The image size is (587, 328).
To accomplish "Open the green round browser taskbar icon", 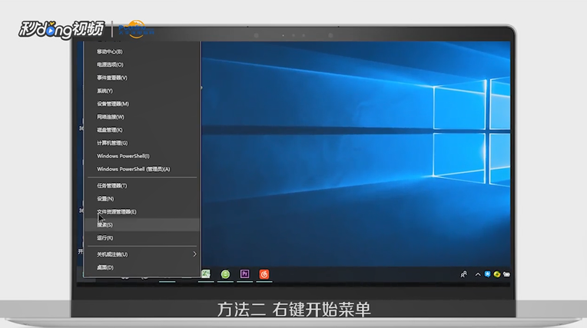I will (x=225, y=274).
